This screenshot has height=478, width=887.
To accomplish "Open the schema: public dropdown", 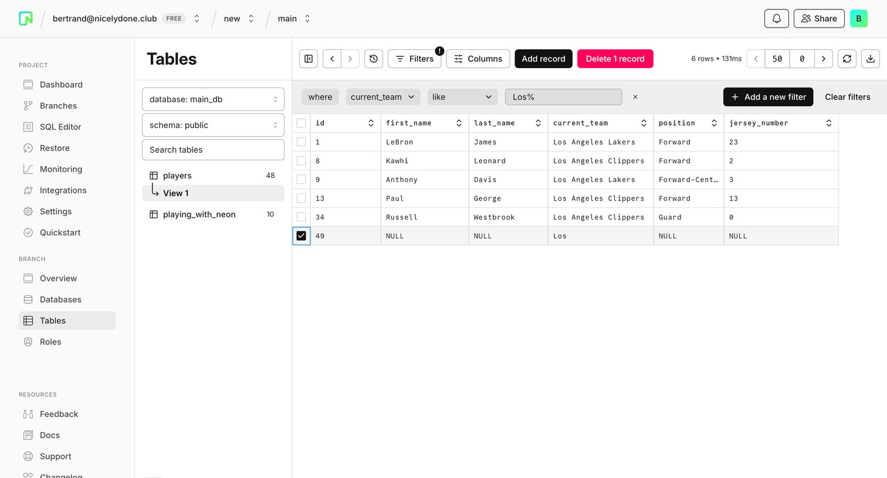I will pyautogui.click(x=213, y=125).
